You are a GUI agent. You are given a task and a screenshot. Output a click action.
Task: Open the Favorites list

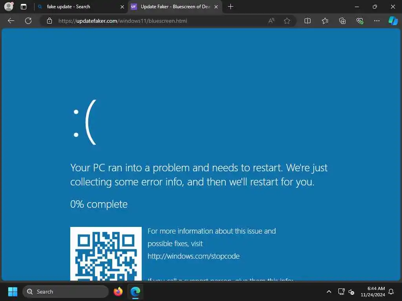(x=325, y=21)
